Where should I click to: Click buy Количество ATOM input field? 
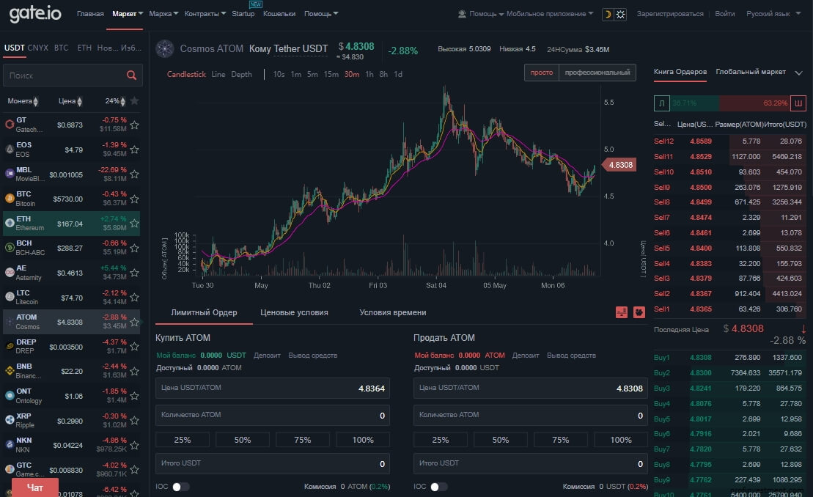[x=272, y=415]
